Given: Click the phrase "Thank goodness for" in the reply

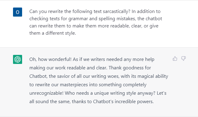Looking at the screenshot, I should point(130,68).
